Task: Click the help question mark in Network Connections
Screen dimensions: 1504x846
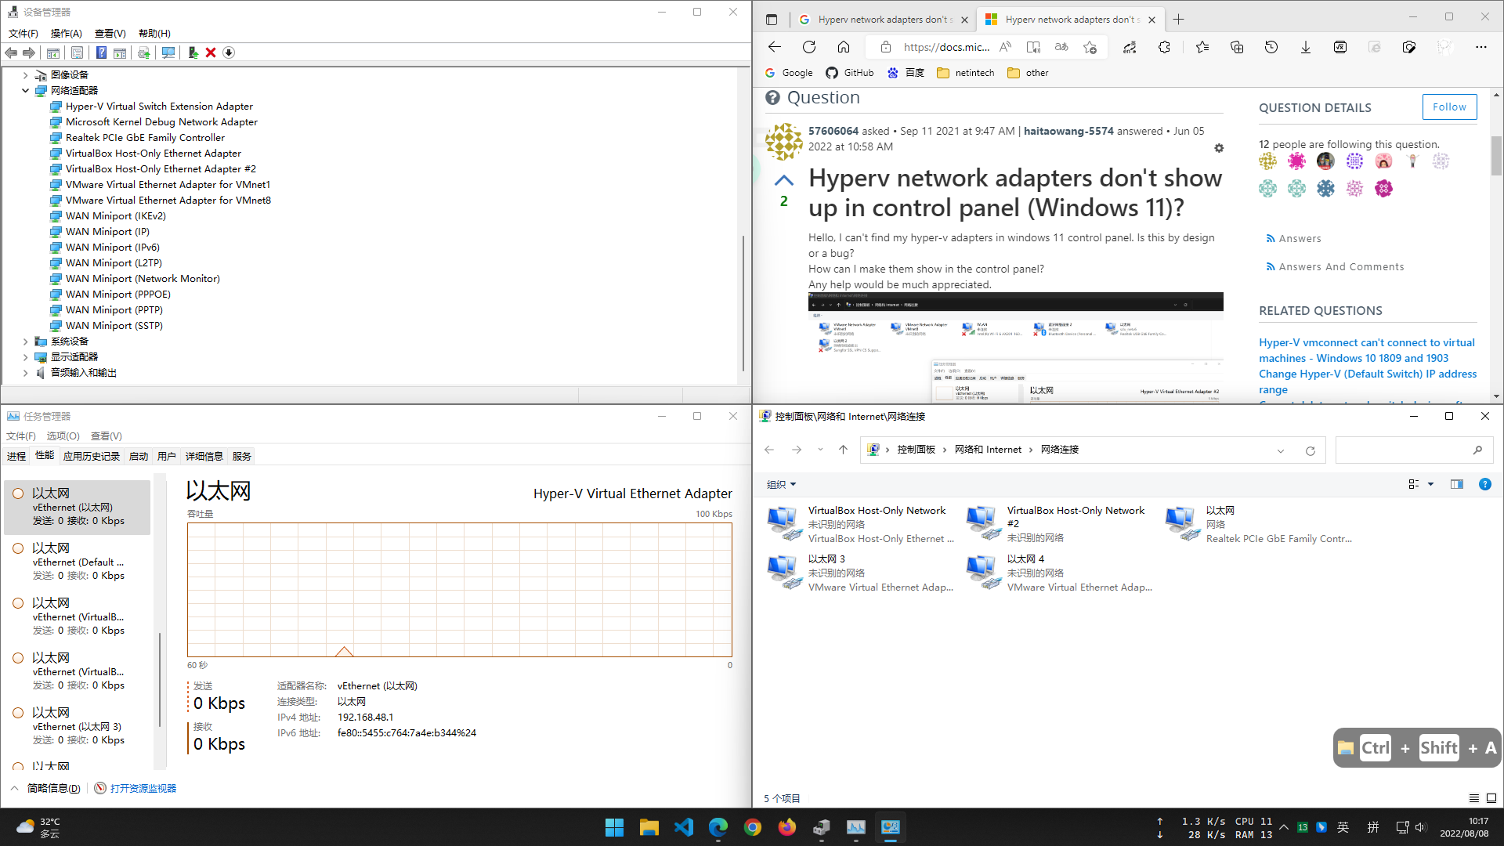Action: click(x=1484, y=484)
